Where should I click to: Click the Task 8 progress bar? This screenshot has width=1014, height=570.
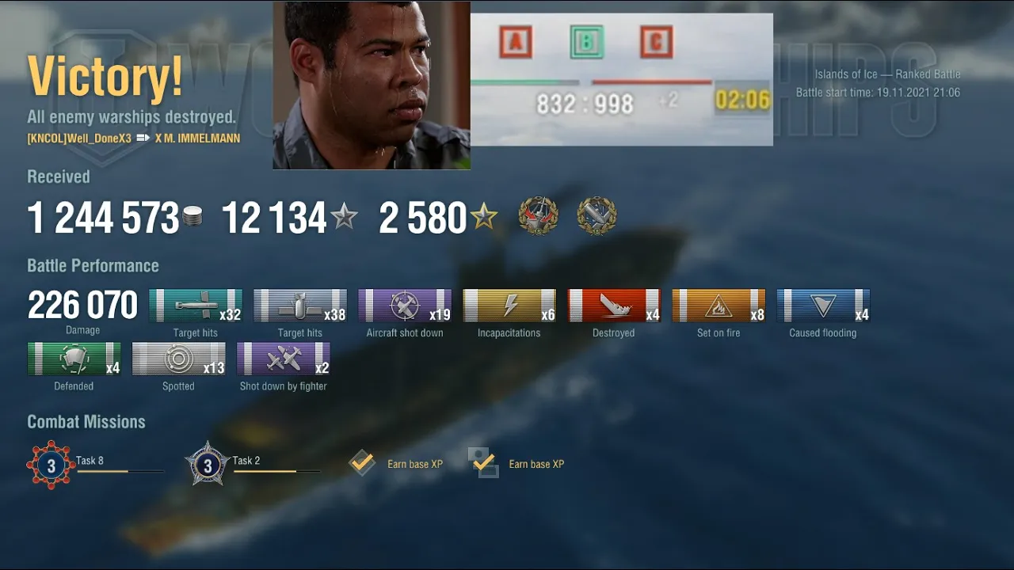[120, 471]
